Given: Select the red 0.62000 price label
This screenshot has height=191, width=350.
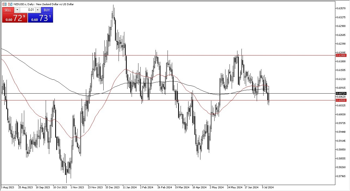Looking at the screenshot, I should pyautogui.click(x=341, y=55).
